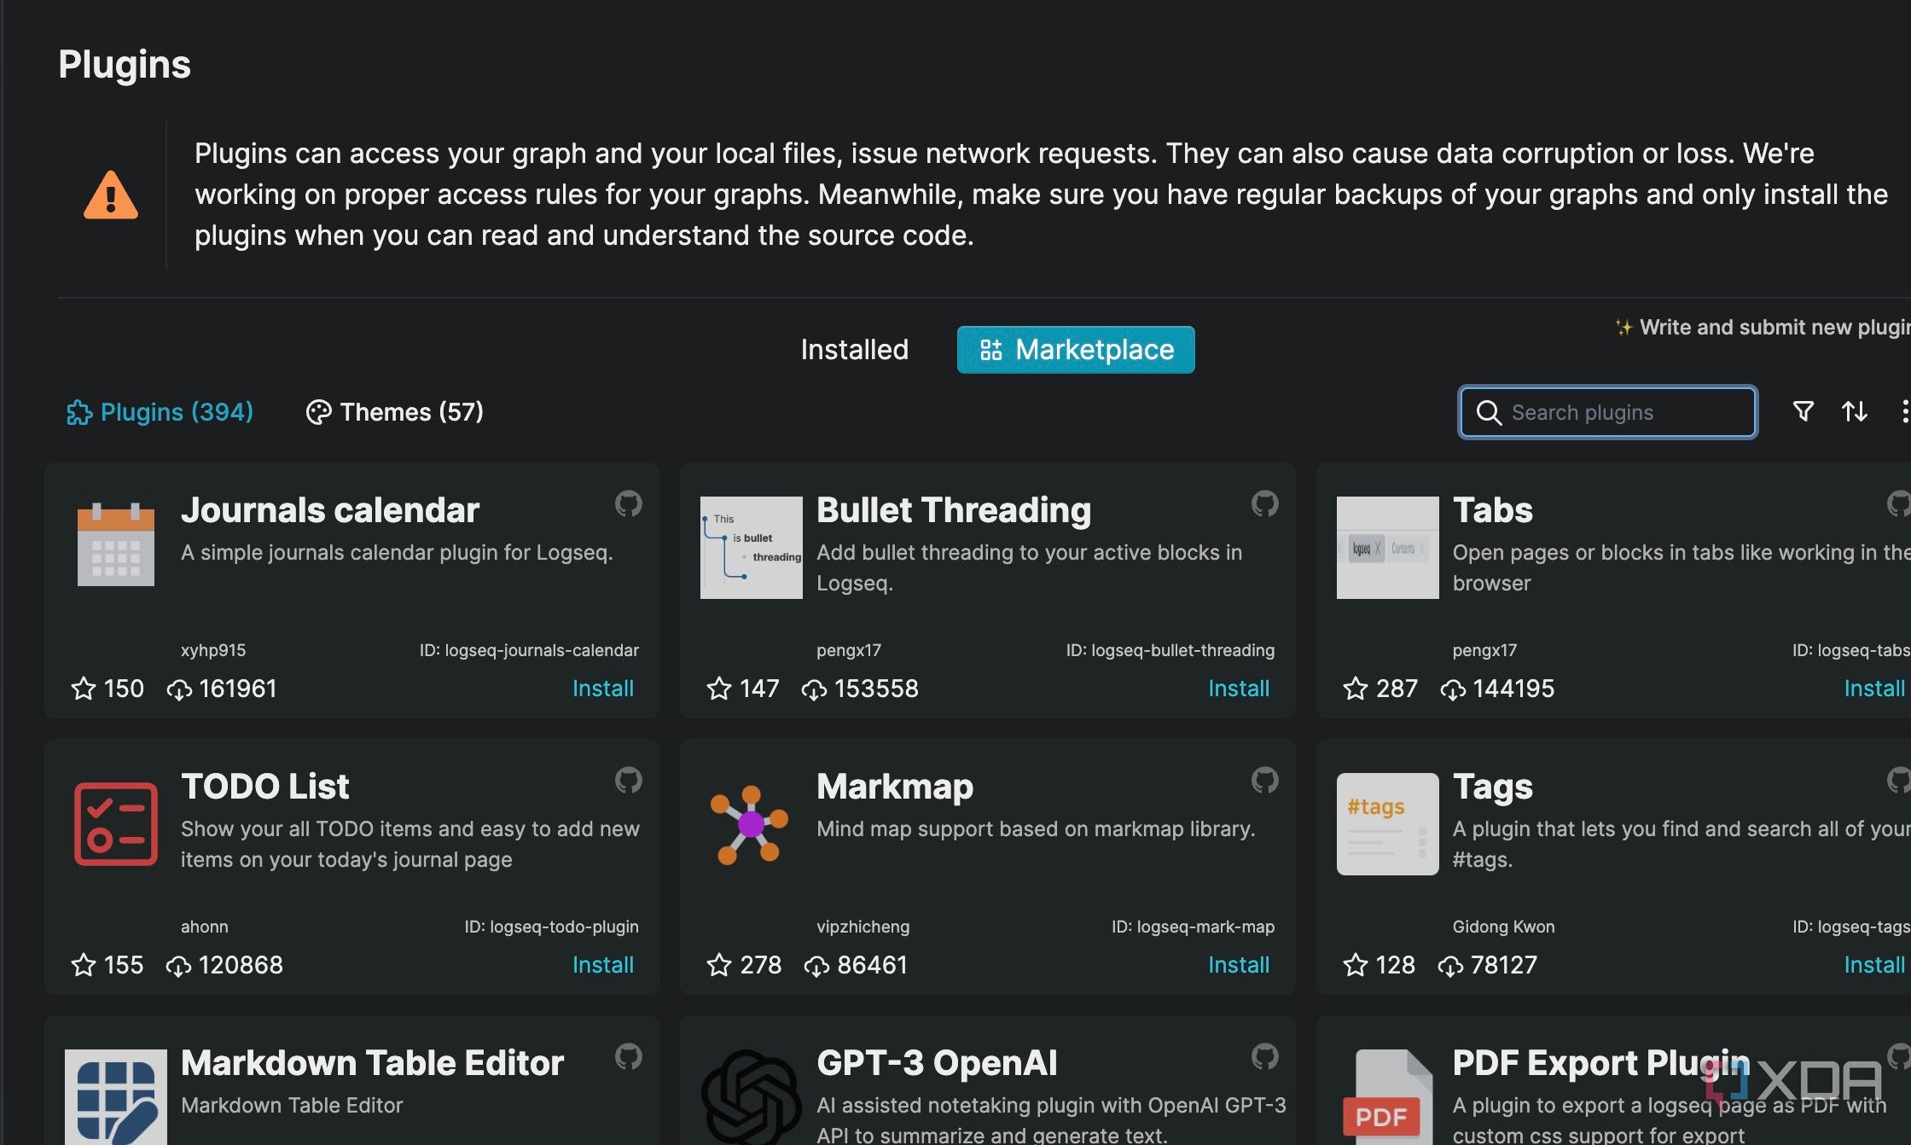Install the Journals calendar plugin

[602, 689]
